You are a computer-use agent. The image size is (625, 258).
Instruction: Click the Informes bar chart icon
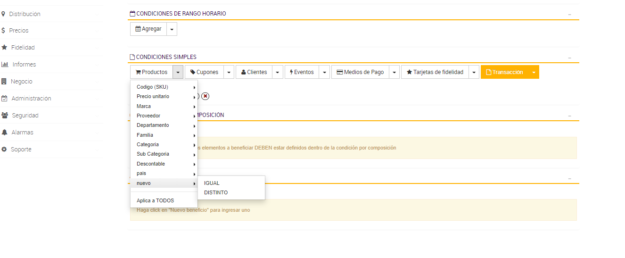coord(5,65)
